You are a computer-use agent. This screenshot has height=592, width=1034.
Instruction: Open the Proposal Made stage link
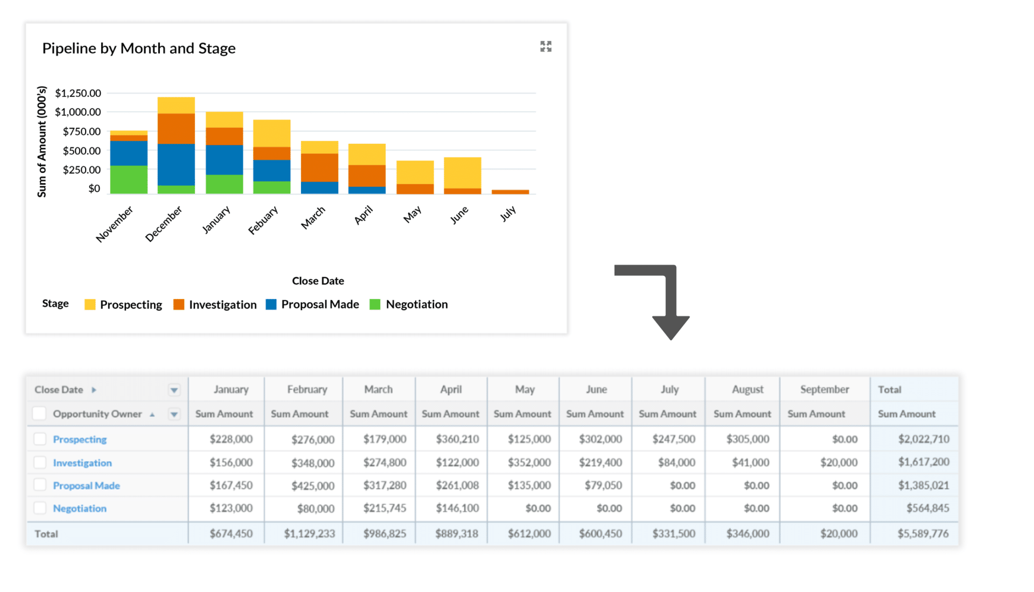(86, 485)
